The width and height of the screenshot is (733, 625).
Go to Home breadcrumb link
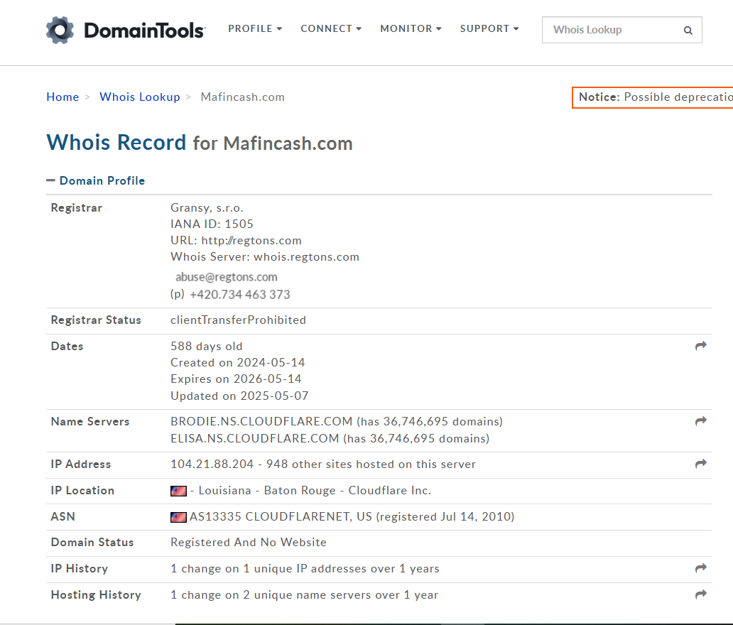click(x=63, y=97)
